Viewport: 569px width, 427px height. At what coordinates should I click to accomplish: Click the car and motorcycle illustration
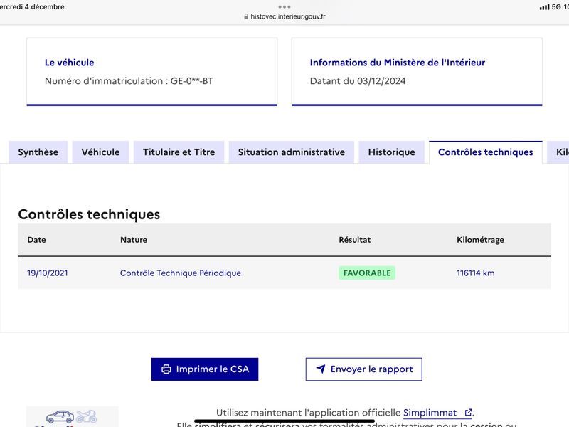(72, 417)
